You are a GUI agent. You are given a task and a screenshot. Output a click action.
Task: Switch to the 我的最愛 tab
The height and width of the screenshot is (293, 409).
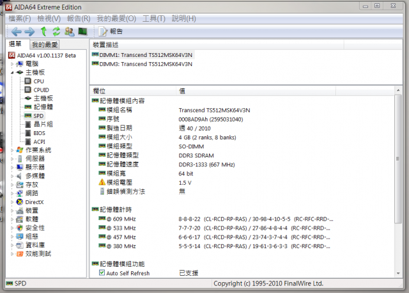(x=45, y=45)
